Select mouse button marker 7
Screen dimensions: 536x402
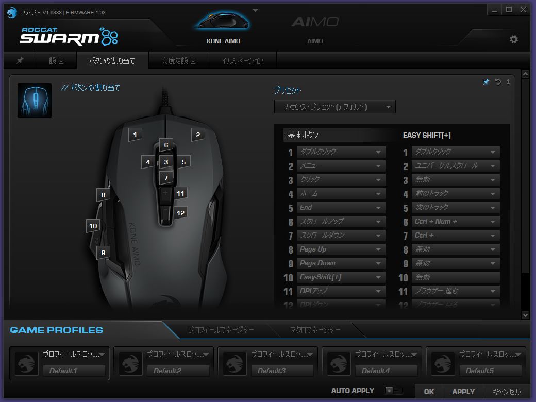pos(166,178)
